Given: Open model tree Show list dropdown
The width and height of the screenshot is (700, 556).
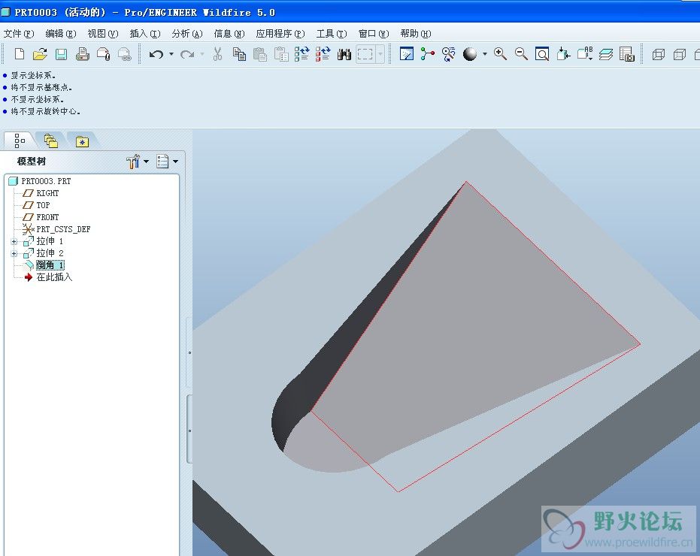Looking at the screenshot, I should pos(168,161).
